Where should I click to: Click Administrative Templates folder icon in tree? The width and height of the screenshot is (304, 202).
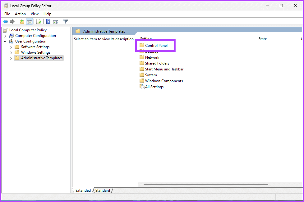click(17, 58)
